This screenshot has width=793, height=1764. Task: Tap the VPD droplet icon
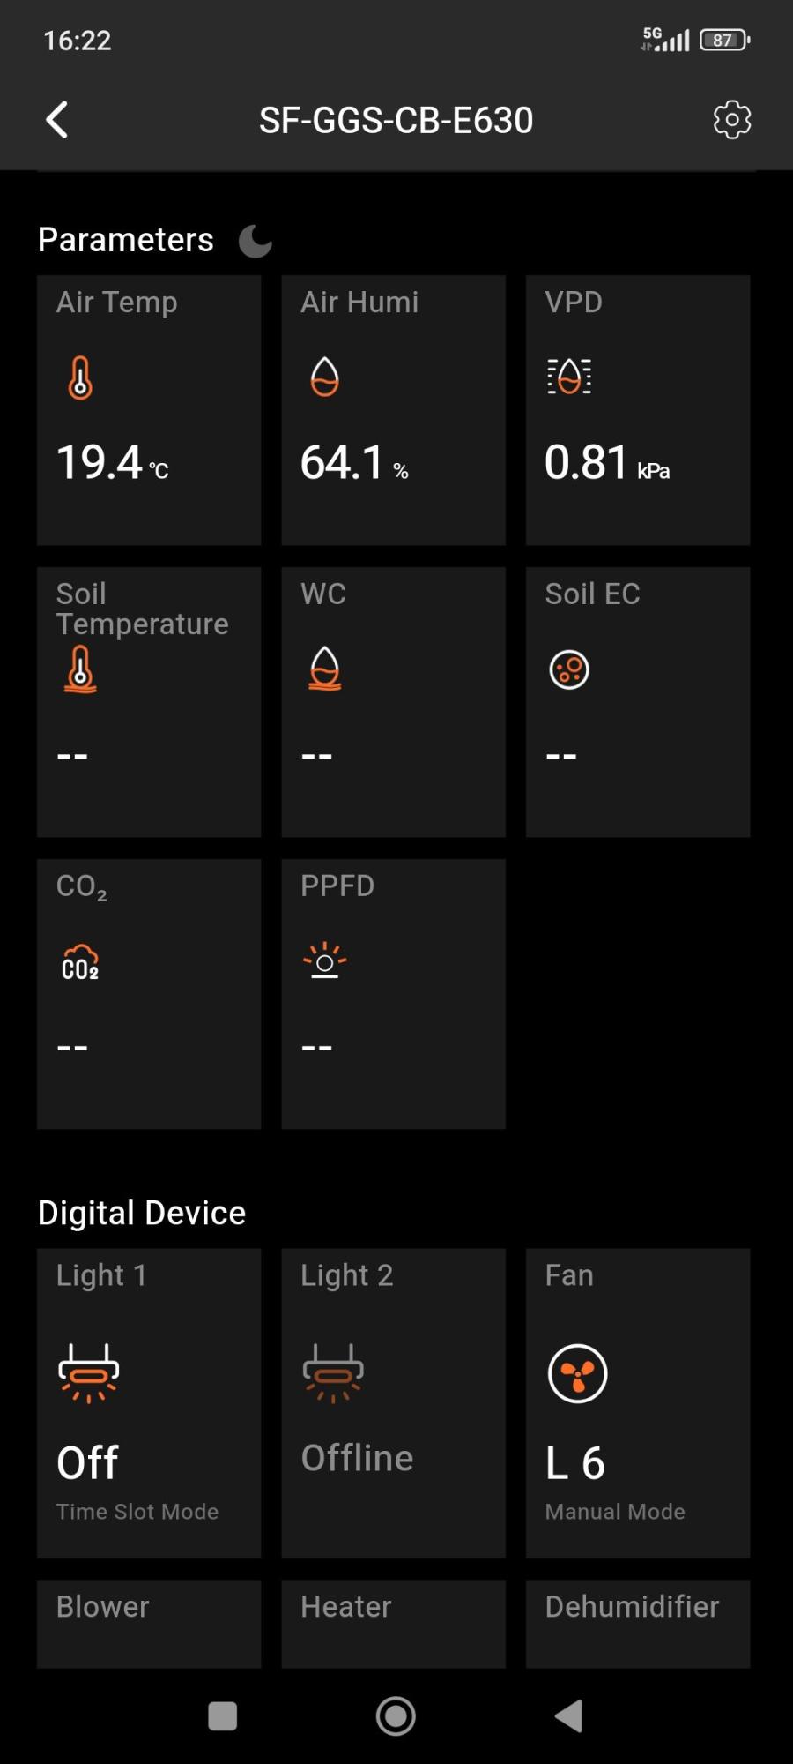pyautogui.click(x=569, y=377)
